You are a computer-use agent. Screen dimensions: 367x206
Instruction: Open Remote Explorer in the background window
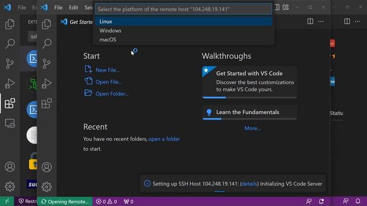(10, 124)
